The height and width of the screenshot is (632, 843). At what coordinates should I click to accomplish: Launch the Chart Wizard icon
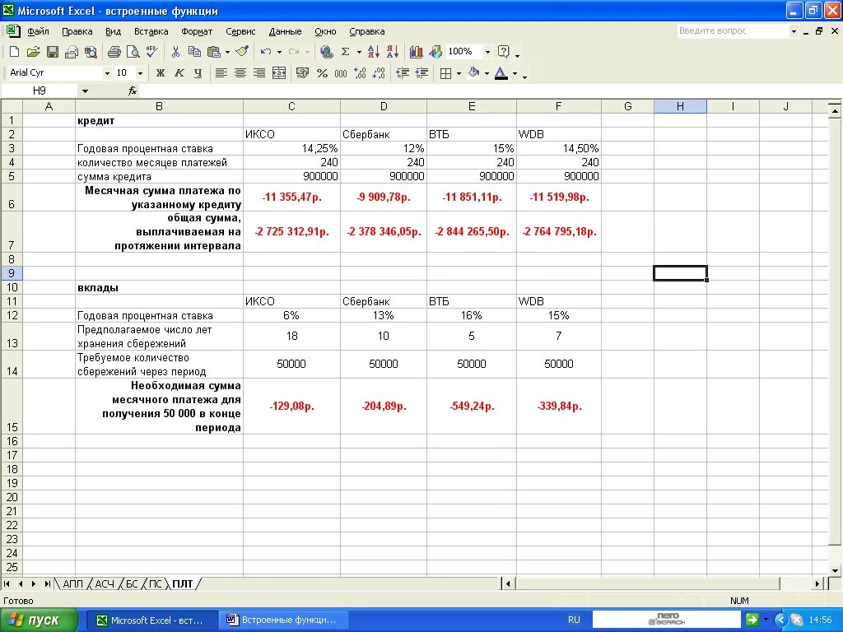(416, 52)
